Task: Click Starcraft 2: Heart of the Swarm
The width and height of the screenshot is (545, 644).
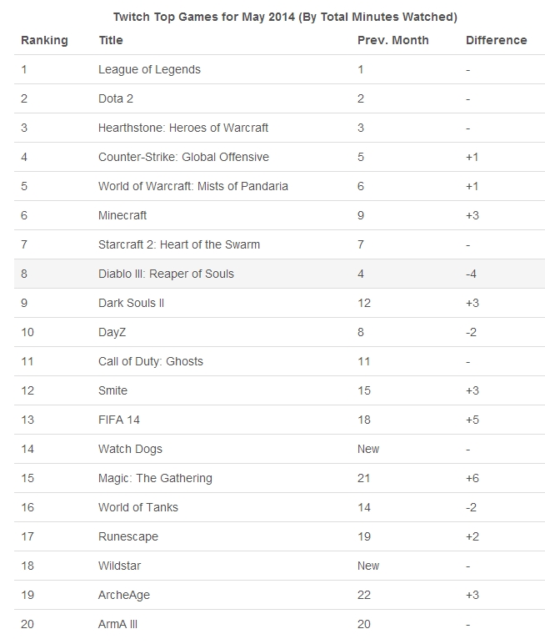Action: tap(179, 244)
